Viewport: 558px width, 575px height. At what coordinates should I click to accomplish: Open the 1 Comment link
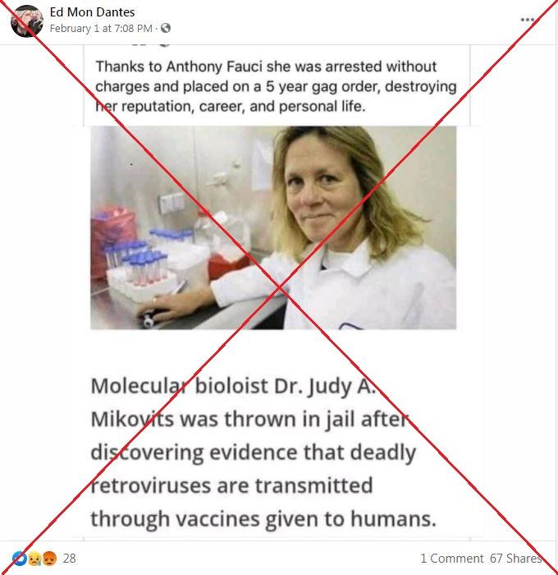(452, 558)
